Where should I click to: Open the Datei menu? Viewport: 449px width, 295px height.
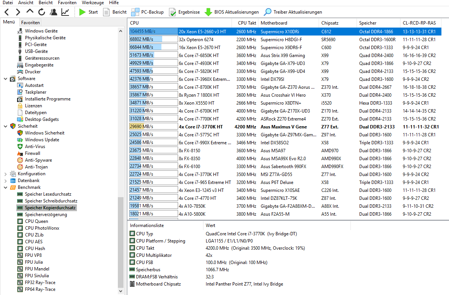pos(8,3)
